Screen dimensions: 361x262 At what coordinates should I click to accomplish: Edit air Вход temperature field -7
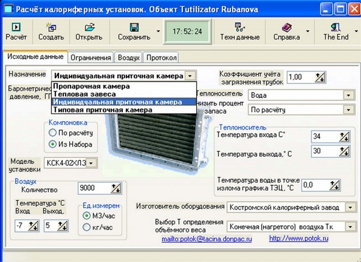22,226
